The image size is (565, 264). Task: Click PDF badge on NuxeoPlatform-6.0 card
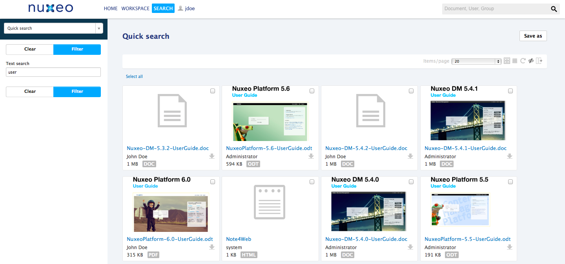coord(153,255)
